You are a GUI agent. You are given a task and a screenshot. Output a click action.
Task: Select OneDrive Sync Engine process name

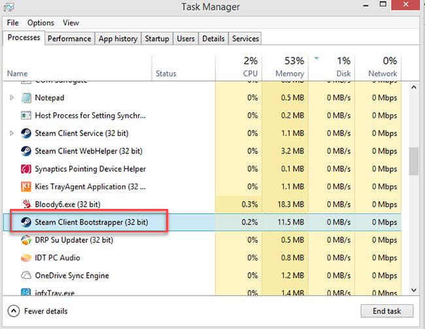pos(72,275)
